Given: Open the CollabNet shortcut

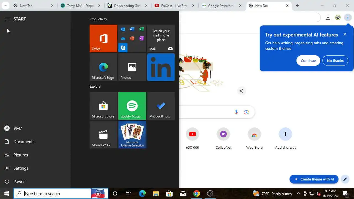Looking at the screenshot, I should [x=223, y=139].
